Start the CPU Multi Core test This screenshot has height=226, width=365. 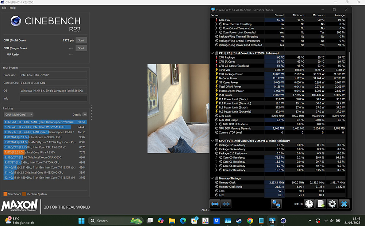(81, 40)
